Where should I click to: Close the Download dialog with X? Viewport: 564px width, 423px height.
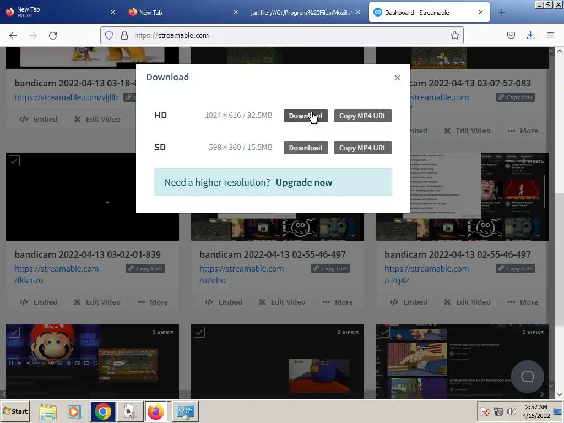[397, 78]
